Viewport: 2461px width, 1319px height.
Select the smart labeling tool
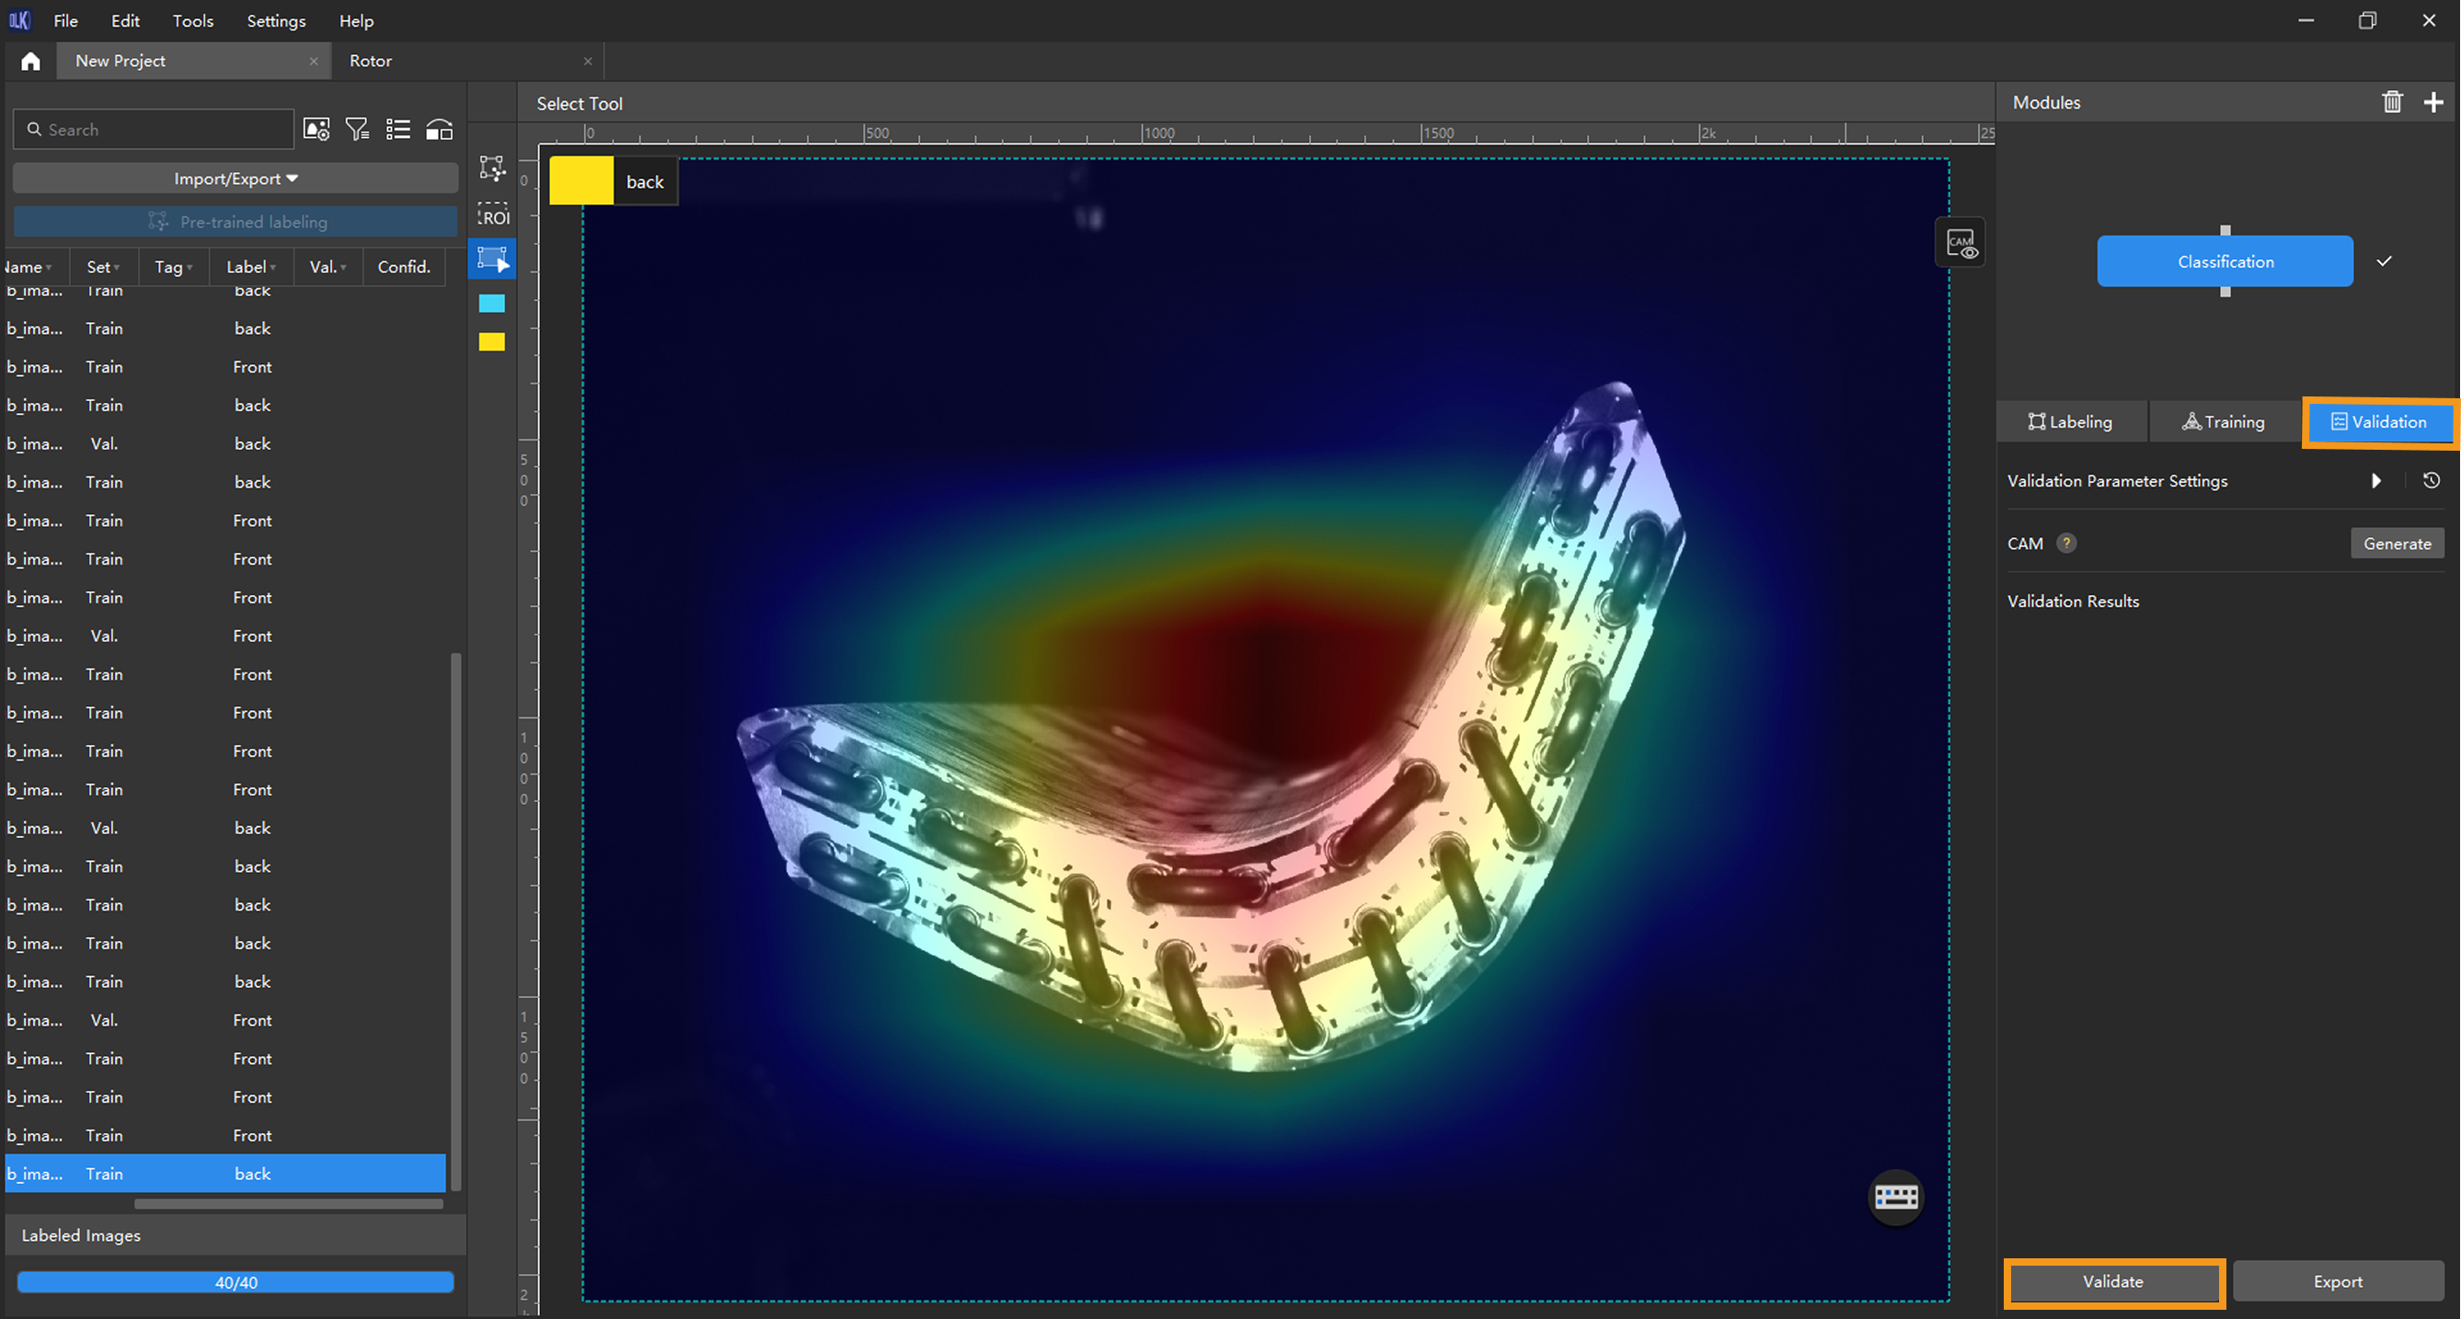coord(492,168)
